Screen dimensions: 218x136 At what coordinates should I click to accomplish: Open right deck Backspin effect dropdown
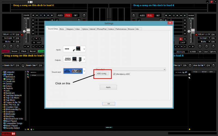coord(204,38)
